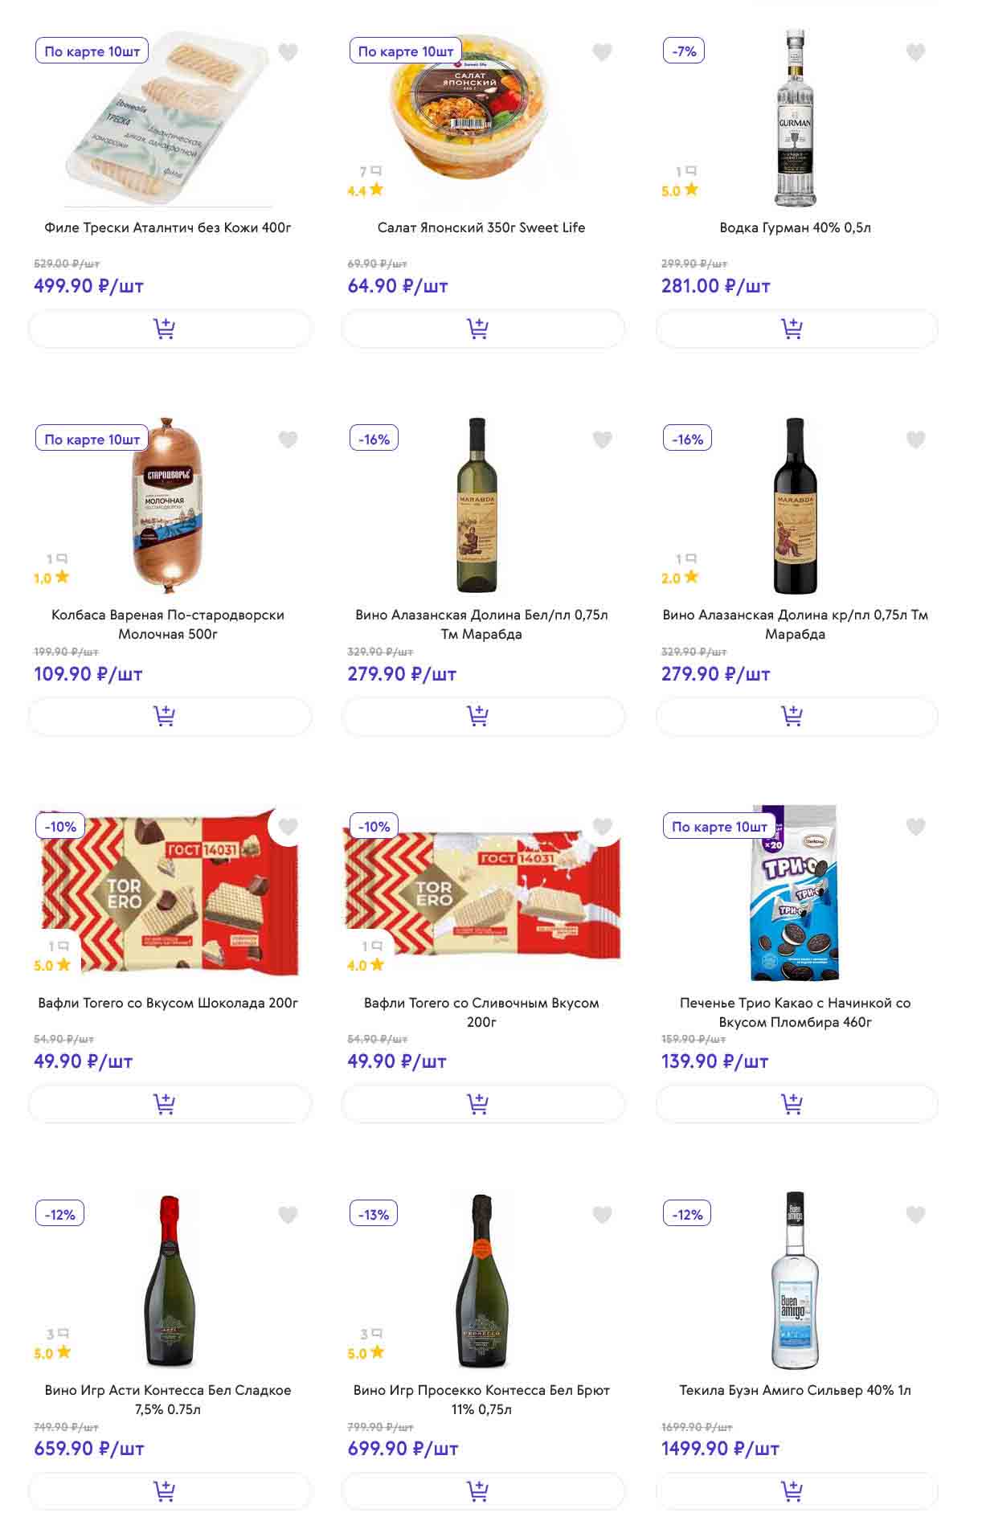This screenshot has height=1529, width=982.
Task: Open Вино Алазанская Долина кр/пл title link
Action: click(795, 624)
